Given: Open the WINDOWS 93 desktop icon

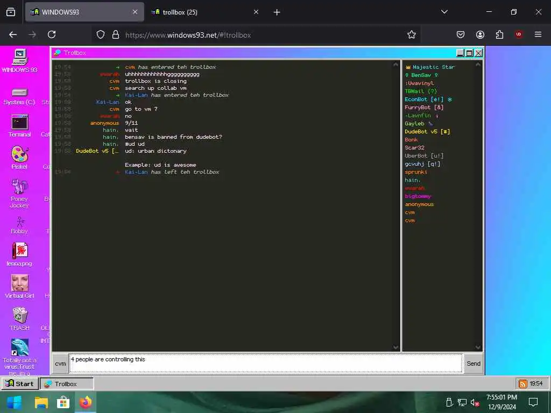Looking at the screenshot, I should click(20, 60).
